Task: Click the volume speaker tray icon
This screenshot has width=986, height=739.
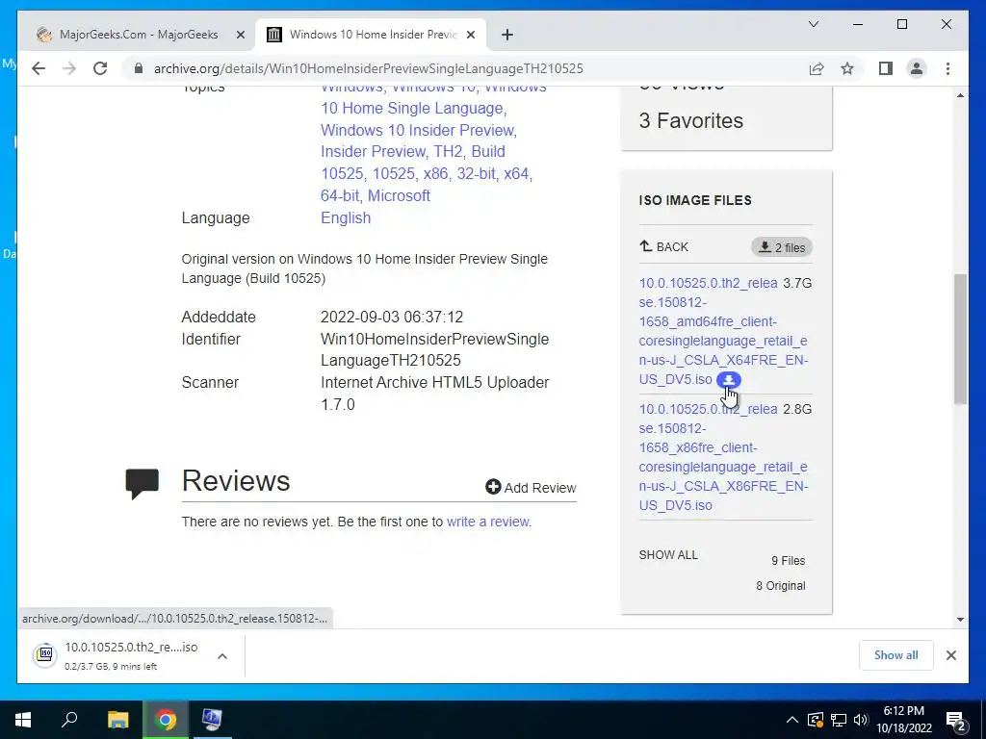Action: coord(861,720)
